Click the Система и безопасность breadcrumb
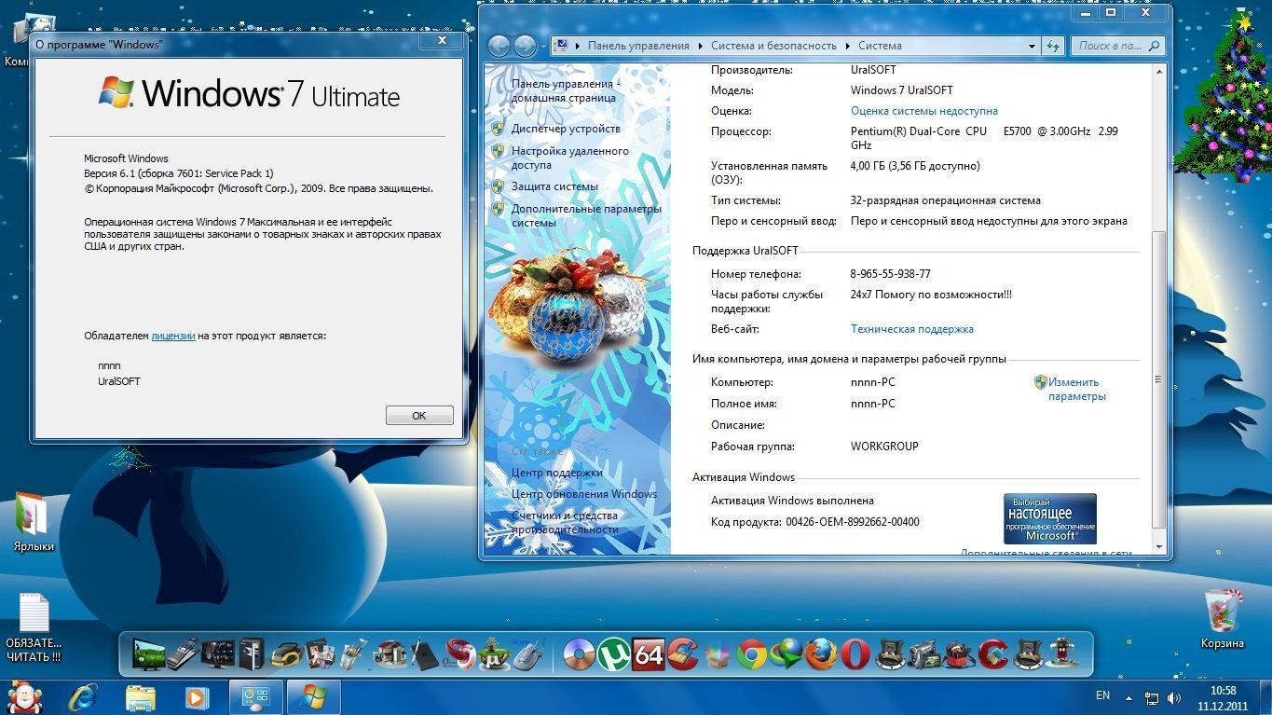The height and width of the screenshot is (715, 1272). 773,46
